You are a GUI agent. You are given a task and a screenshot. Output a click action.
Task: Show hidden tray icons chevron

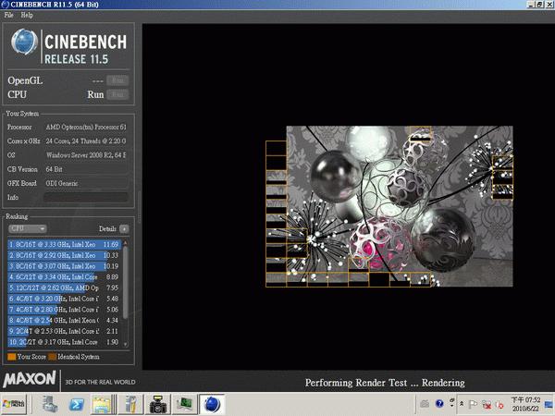tap(462, 404)
